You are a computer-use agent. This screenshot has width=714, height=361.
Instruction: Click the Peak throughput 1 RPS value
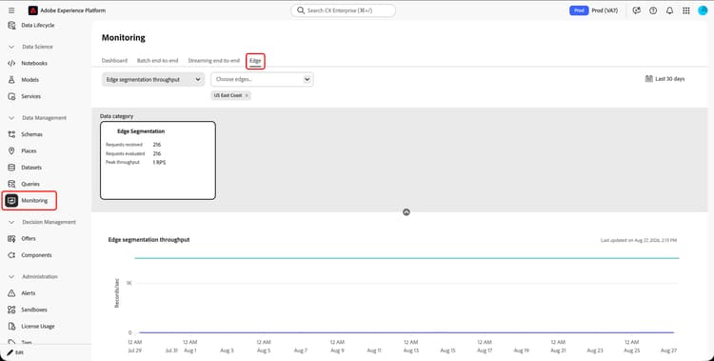coord(159,162)
